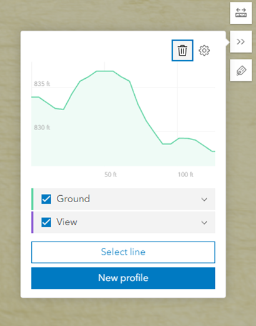Click the trash icon to clear profile
Image resolution: width=256 pixels, height=326 pixels.
(x=182, y=51)
